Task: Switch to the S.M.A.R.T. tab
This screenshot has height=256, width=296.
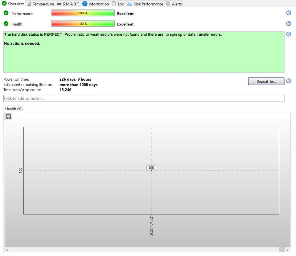Action: tap(68, 4)
